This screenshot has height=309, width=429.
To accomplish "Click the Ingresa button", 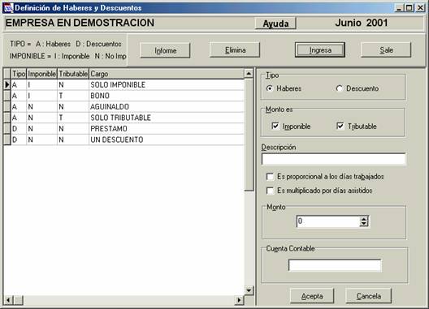I will (320, 50).
